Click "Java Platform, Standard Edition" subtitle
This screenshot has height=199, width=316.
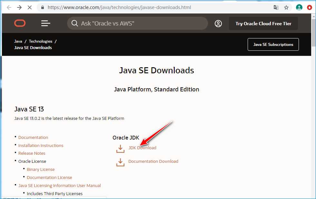tap(156, 89)
